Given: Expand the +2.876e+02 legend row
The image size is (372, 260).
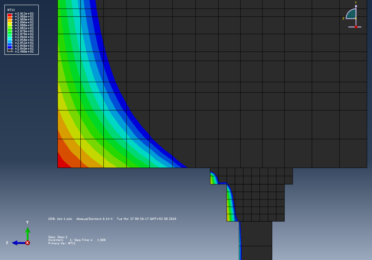Looking at the screenshot, I should tap(24, 31).
